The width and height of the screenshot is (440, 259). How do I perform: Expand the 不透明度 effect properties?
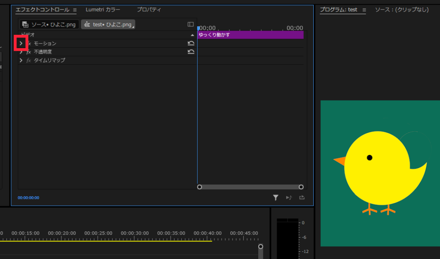click(x=21, y=52)
